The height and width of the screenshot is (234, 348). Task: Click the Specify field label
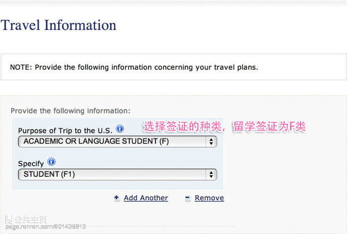point(31,164)
